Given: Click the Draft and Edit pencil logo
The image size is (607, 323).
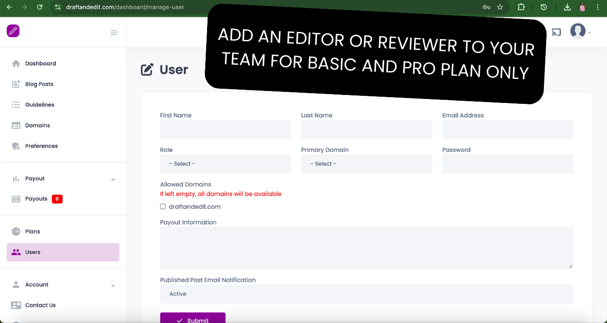Looking at the screenshot, I should click(13, 31).
